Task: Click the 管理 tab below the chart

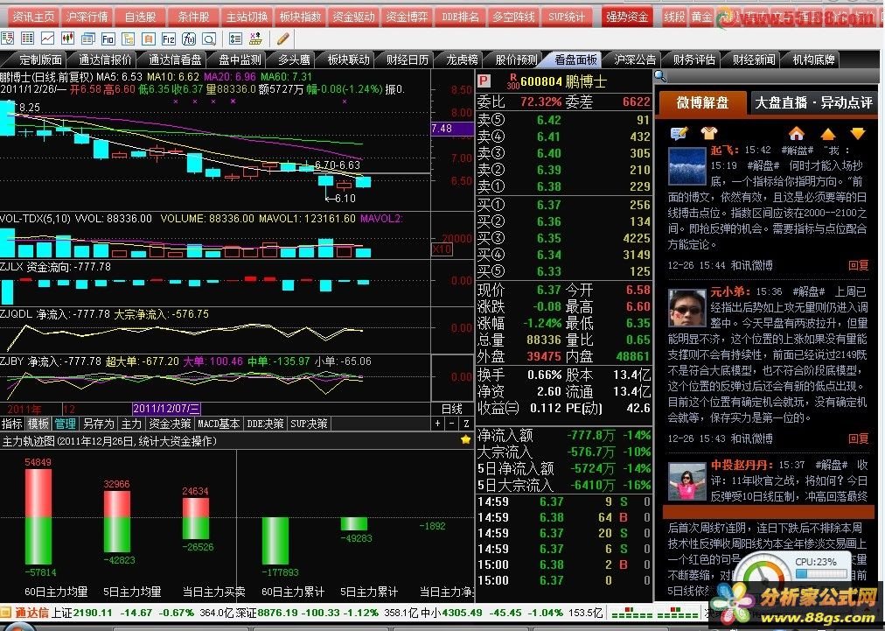Action: (x=65, y=424)
